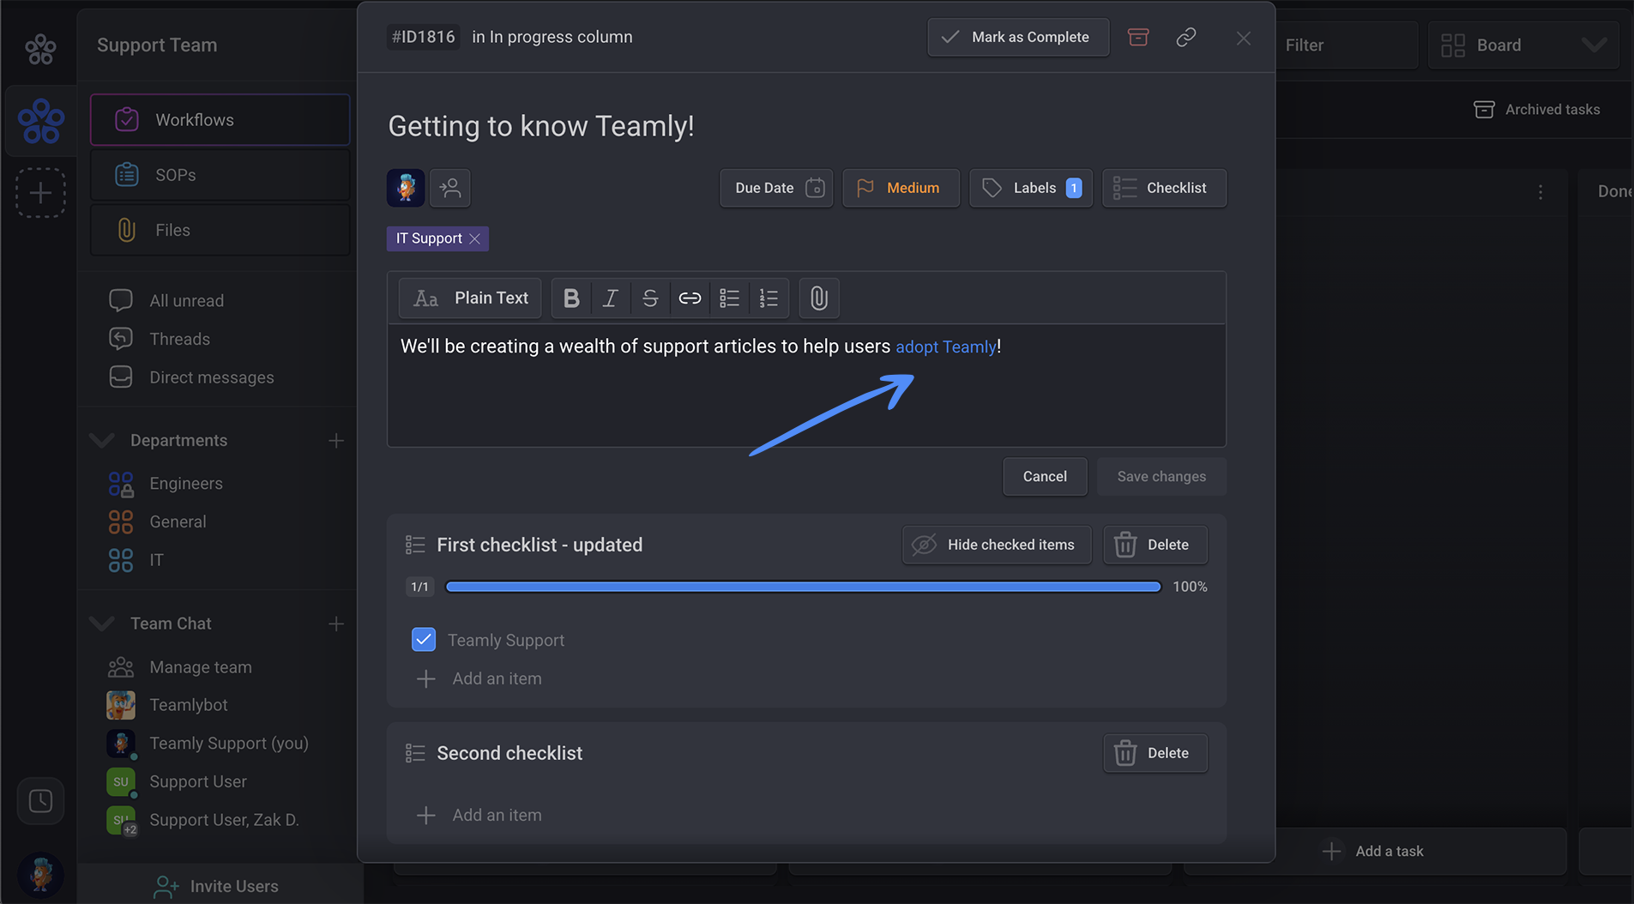The height and width of the screenshot is (904, 1634).
Task: Set the Due Date
Action: tap(776, 188)
